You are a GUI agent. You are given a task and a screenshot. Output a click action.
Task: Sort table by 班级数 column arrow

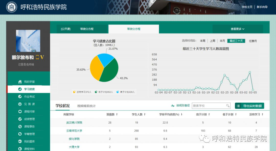pos(117,114)
